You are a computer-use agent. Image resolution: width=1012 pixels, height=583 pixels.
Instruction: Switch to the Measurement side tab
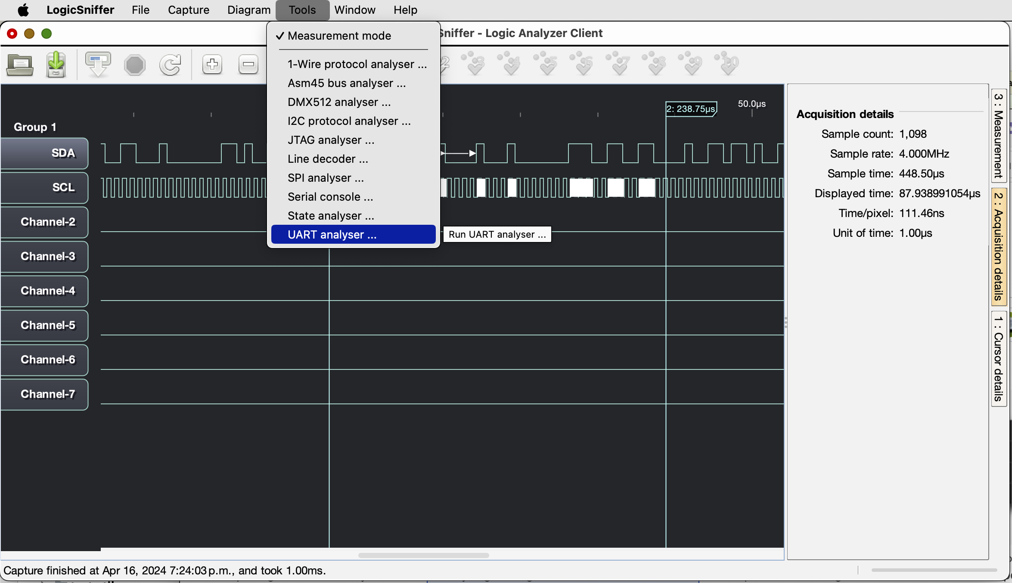(999, 135)
